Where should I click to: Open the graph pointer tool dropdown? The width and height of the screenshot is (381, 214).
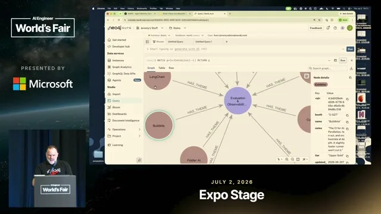[x=280, y=159]
